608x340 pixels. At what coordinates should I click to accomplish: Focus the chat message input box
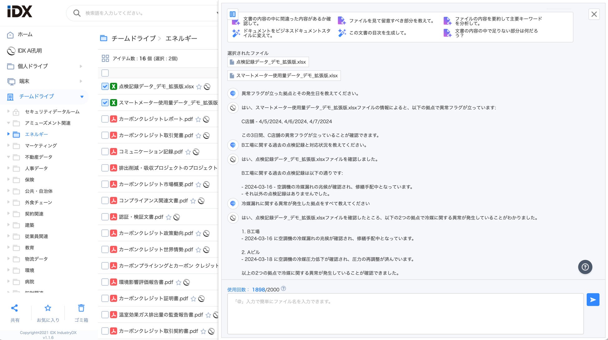(x=405, y=314)
